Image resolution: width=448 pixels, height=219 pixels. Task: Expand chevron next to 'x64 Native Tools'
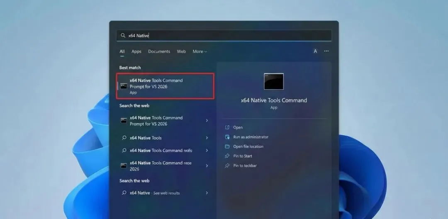(x=207, y=138)
